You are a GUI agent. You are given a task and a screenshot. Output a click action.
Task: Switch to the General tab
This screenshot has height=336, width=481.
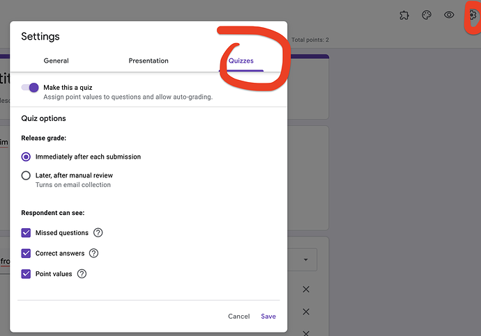click(56, 61)
